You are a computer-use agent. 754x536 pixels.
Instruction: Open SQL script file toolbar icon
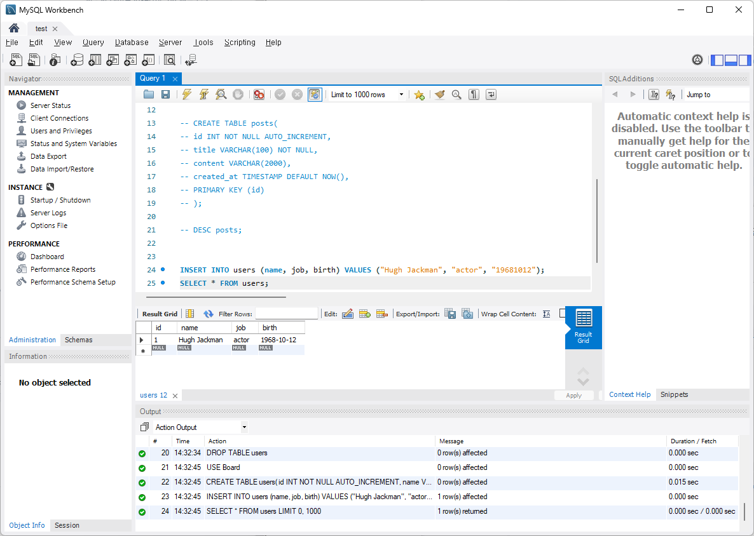(x=34, y=60)
